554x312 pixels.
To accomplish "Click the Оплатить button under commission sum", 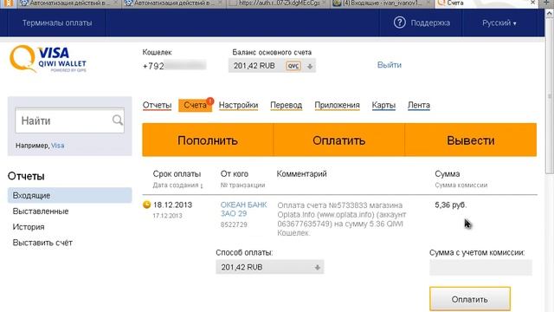I will coord(470,299).
